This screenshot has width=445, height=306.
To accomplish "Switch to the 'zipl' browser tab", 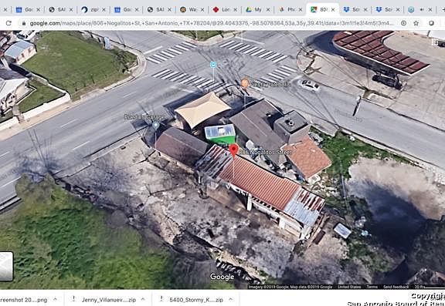I will click(x=93, y=9).
